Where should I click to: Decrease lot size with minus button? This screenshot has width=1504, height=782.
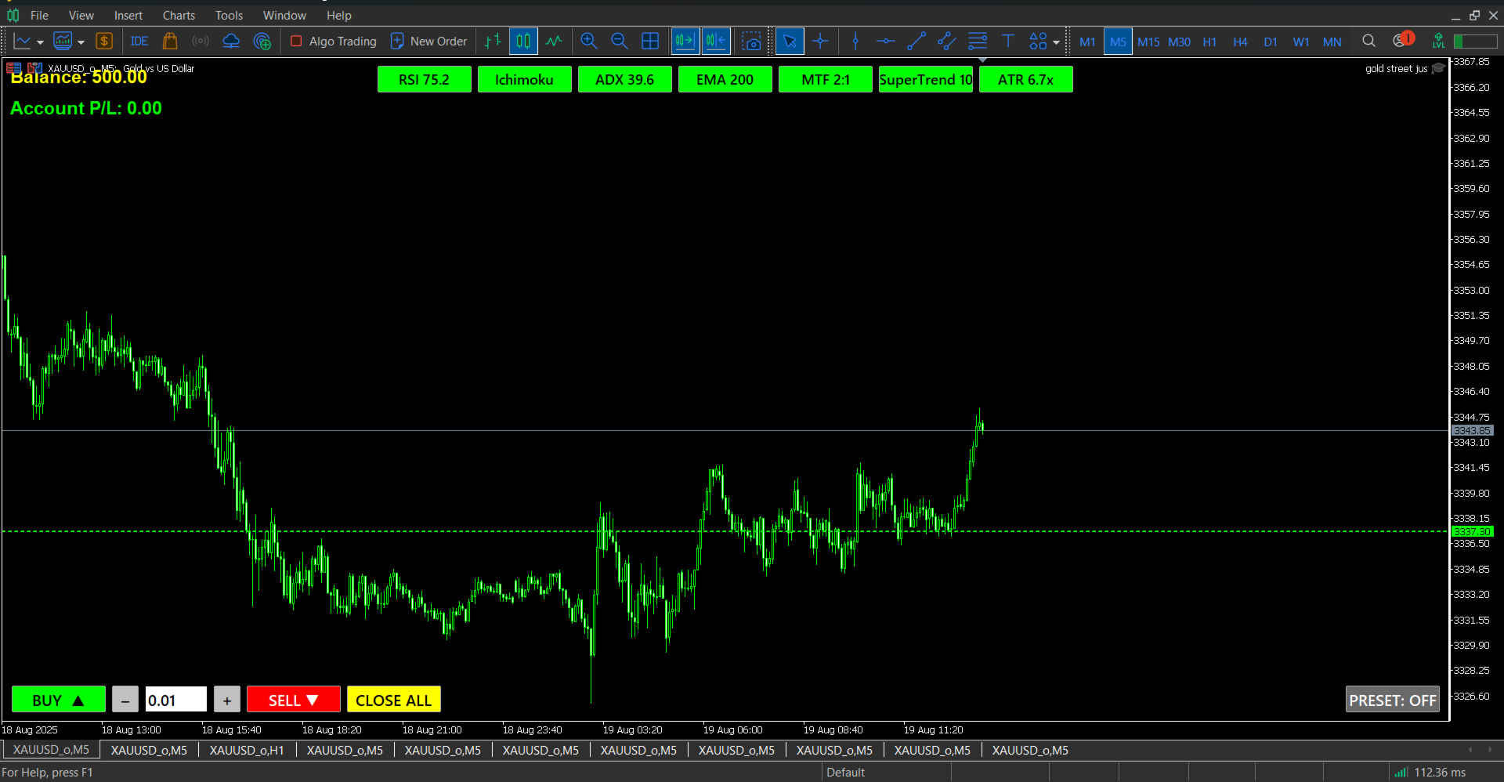125,700
